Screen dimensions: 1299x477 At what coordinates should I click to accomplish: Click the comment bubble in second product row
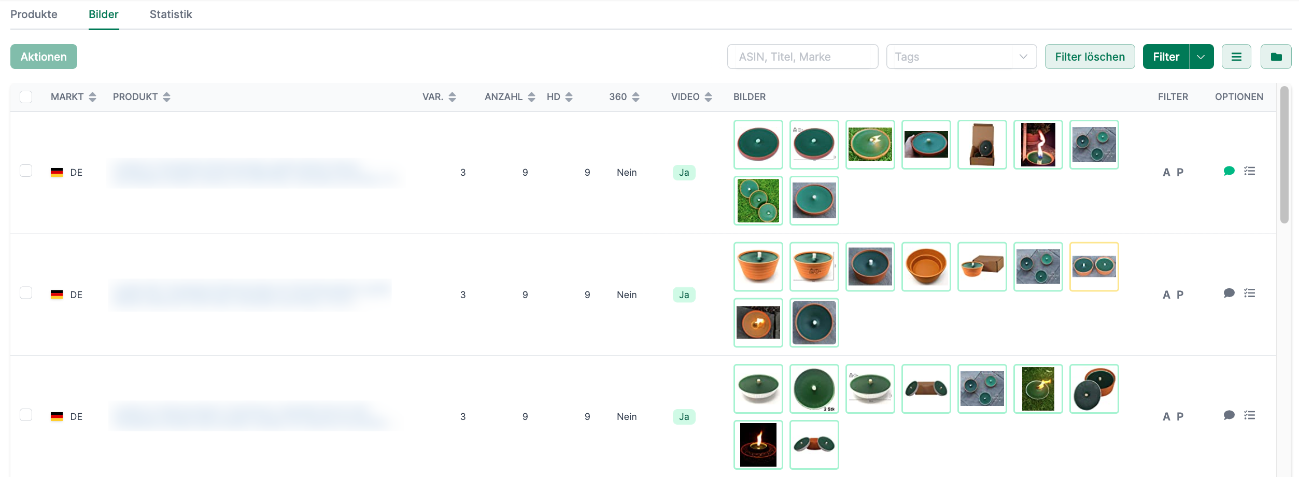pos(1229,293)
